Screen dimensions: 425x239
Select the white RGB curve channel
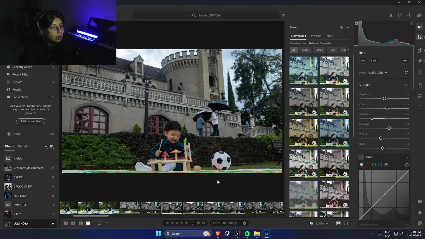point(362,165)
